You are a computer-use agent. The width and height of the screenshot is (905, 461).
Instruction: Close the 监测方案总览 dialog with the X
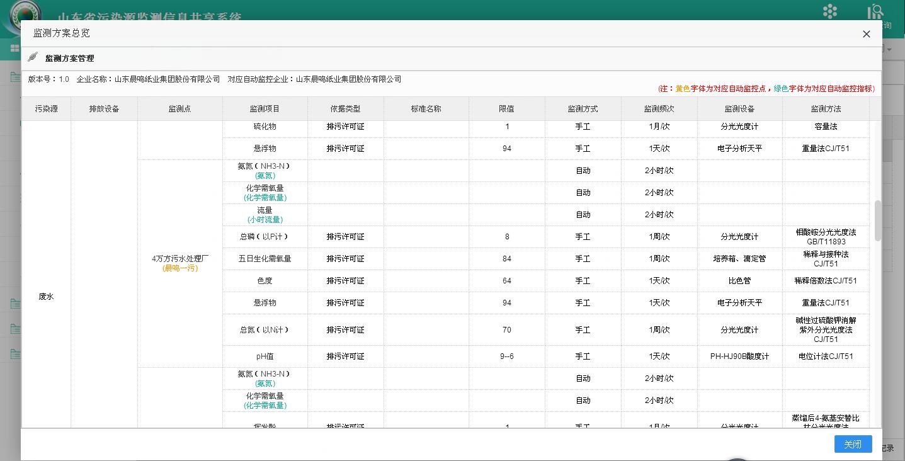(866, 34)
